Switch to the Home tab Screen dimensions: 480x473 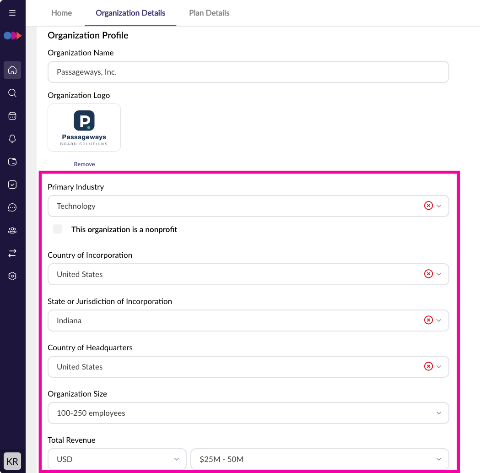[61, 13]
